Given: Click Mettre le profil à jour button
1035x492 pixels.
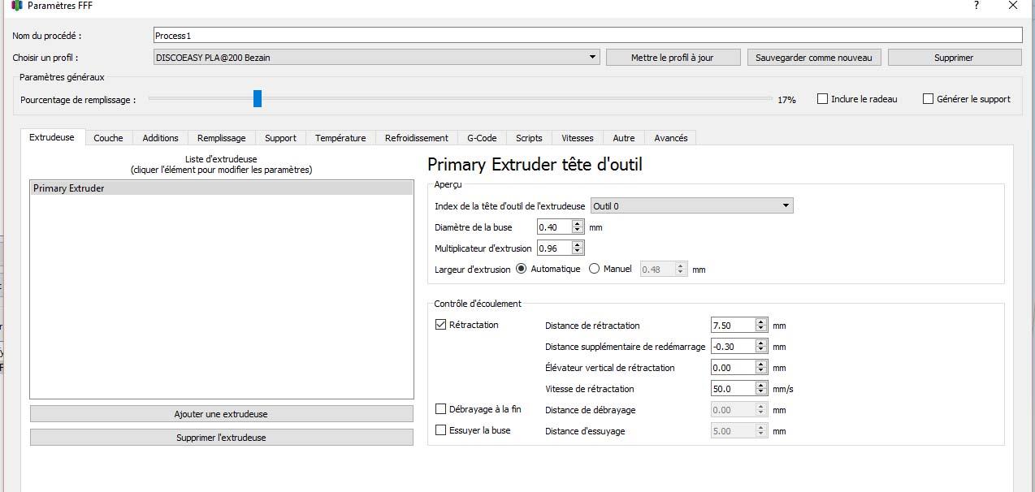Looking at the screenshot, I should (x=673, y=58).
